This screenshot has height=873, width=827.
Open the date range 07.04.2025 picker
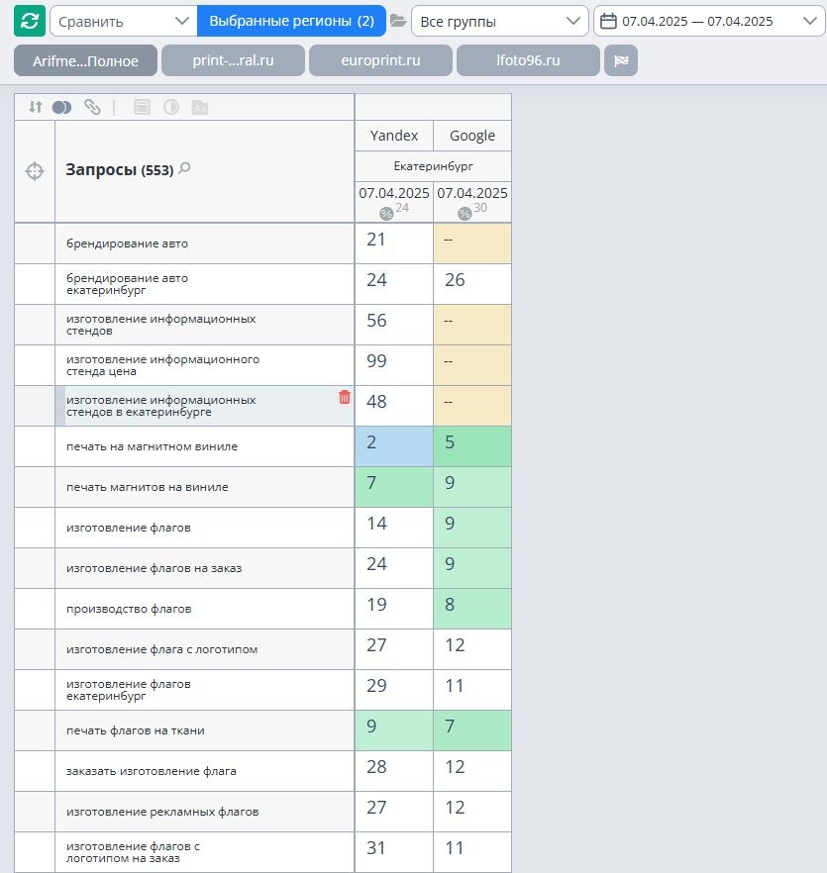pyautogui.click(x=710, y=21)
